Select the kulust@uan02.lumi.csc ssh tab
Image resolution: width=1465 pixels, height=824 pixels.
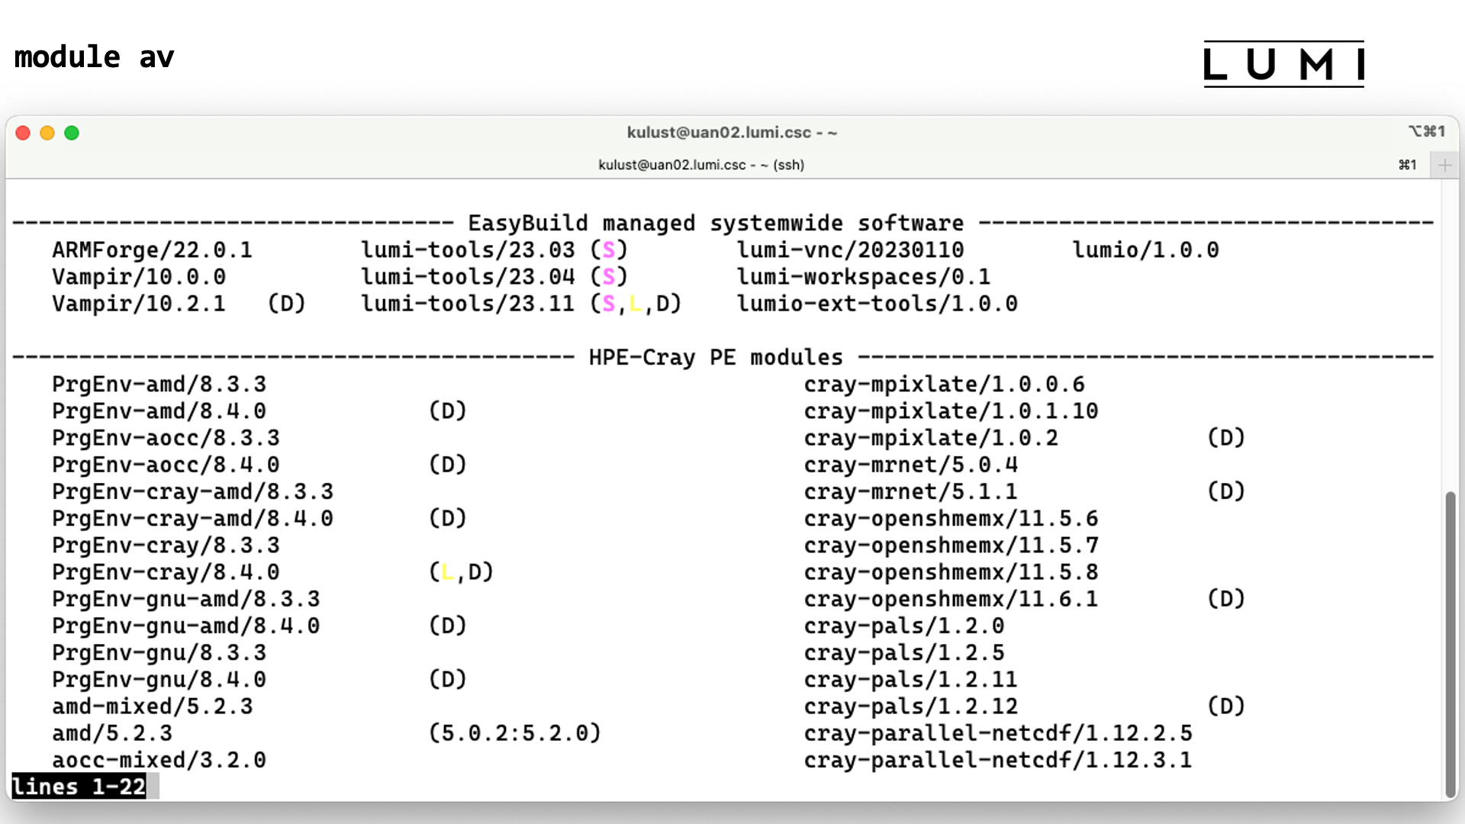[x=701, y=165]
